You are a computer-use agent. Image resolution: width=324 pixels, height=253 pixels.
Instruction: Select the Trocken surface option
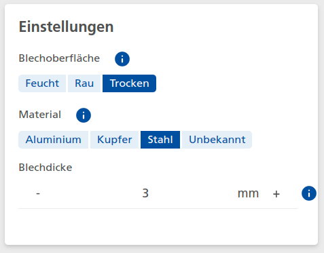(x=129, y=83)
